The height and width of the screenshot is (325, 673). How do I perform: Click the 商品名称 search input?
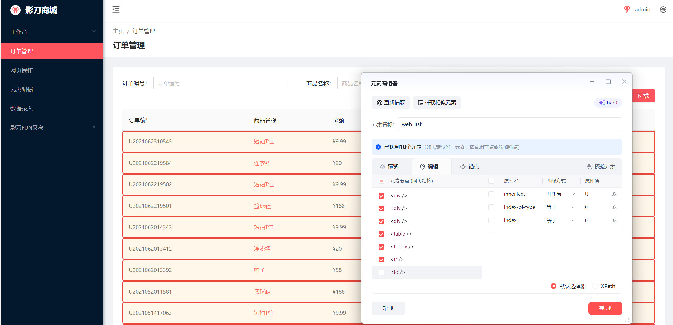(x=349, y=83)
